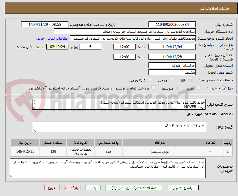Click the resize handle of گروه کالا box
Image resolution: width=238 pixels, height=196 pixels.
pos(34,131)
